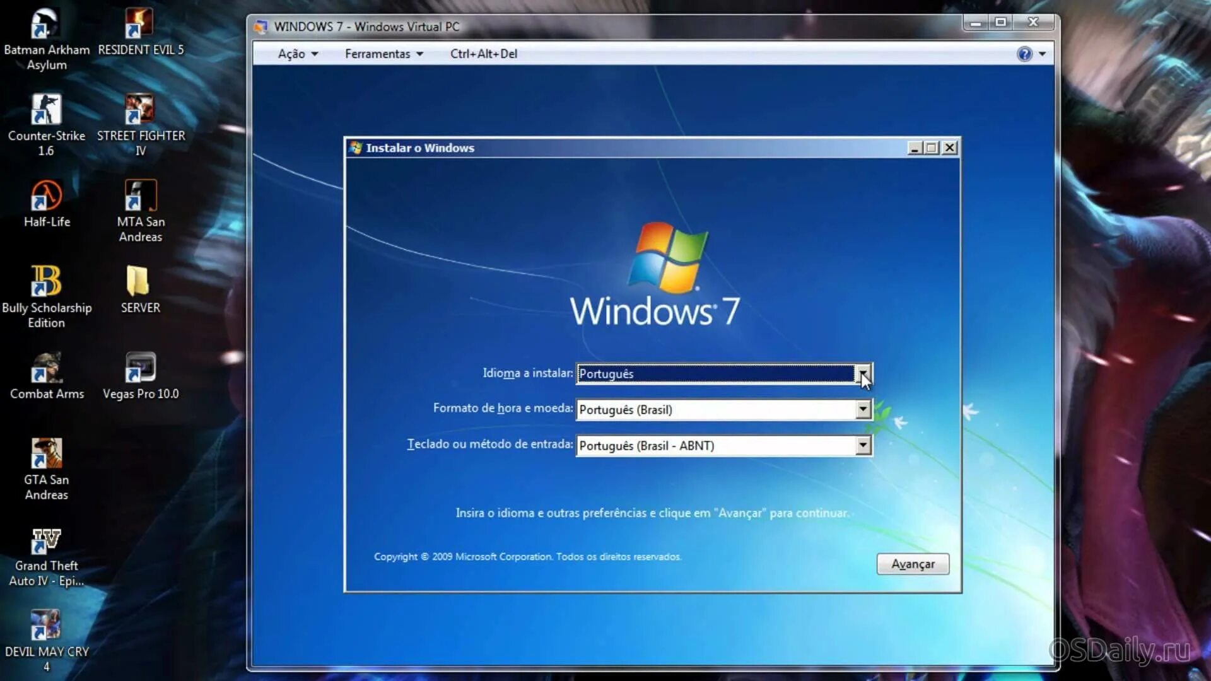
Task: Click the GTA San Andreas icon
Action: pos(46,454)
